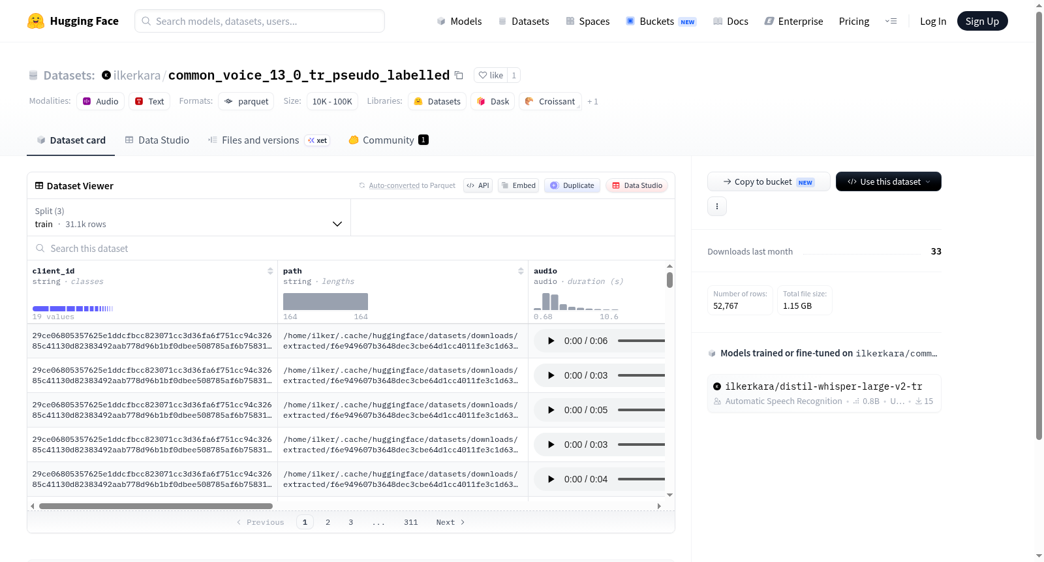
Task: Play the 0:04 audio clip
Action: [x=551, y=479]
